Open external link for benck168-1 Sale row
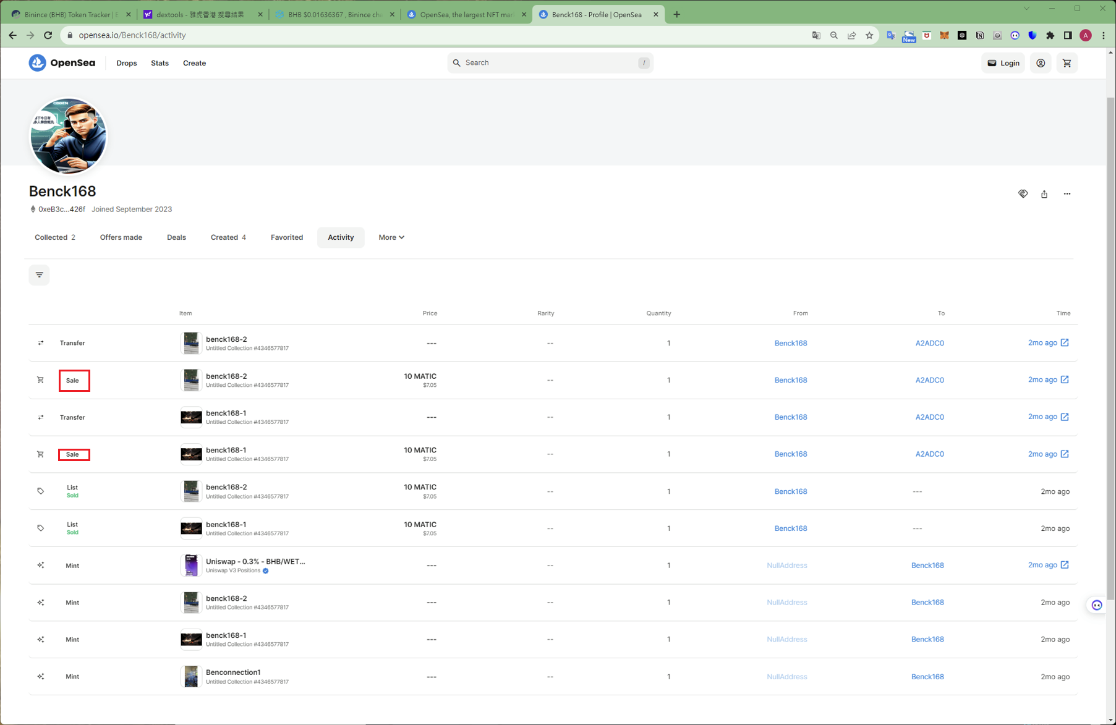Screen dimensions: 1116x725 pyautogui.click(x=1065, y=454)
